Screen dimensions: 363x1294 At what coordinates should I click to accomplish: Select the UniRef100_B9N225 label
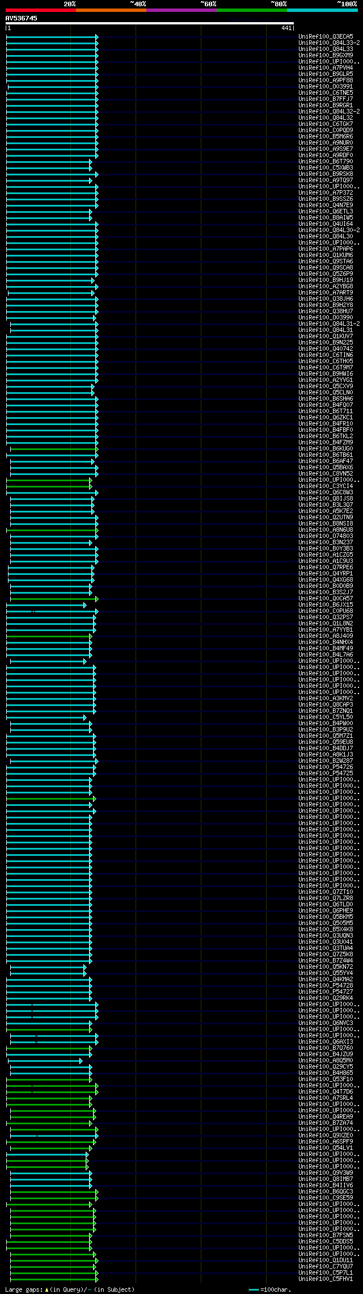[326, 342]
